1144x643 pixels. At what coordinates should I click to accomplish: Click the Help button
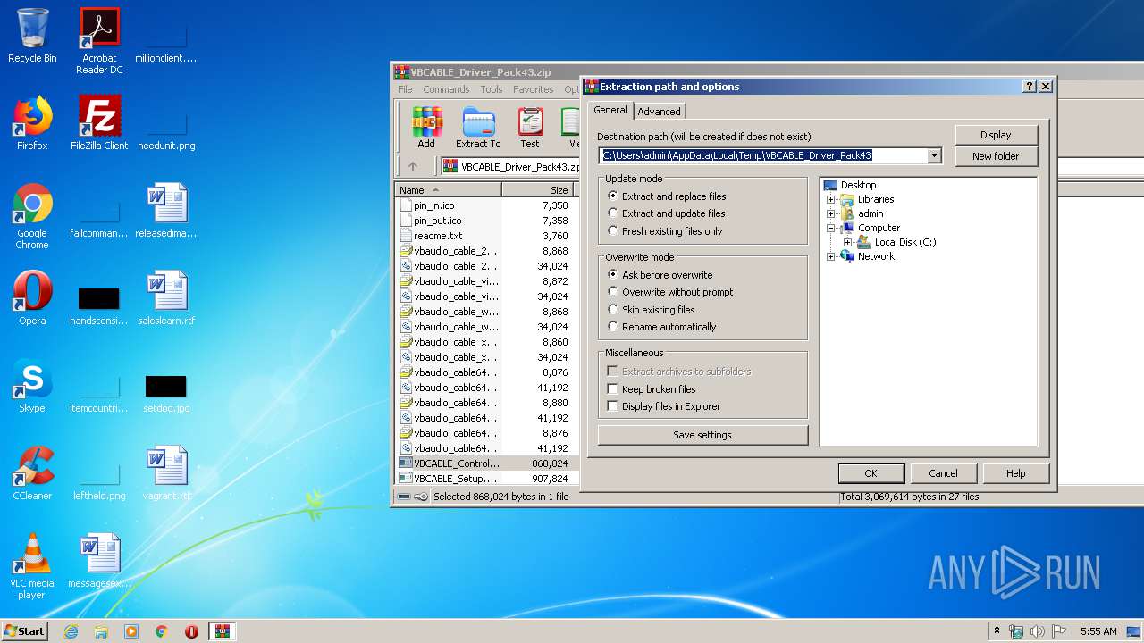point(1015,473)
